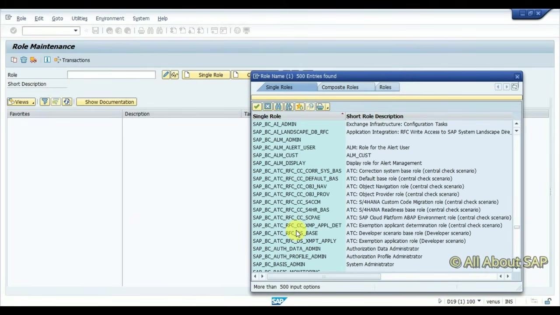Expand the status bar triangle arrow
Viewport: 560px width, 315px height.
pyautogui.click(x=440, y=301)
